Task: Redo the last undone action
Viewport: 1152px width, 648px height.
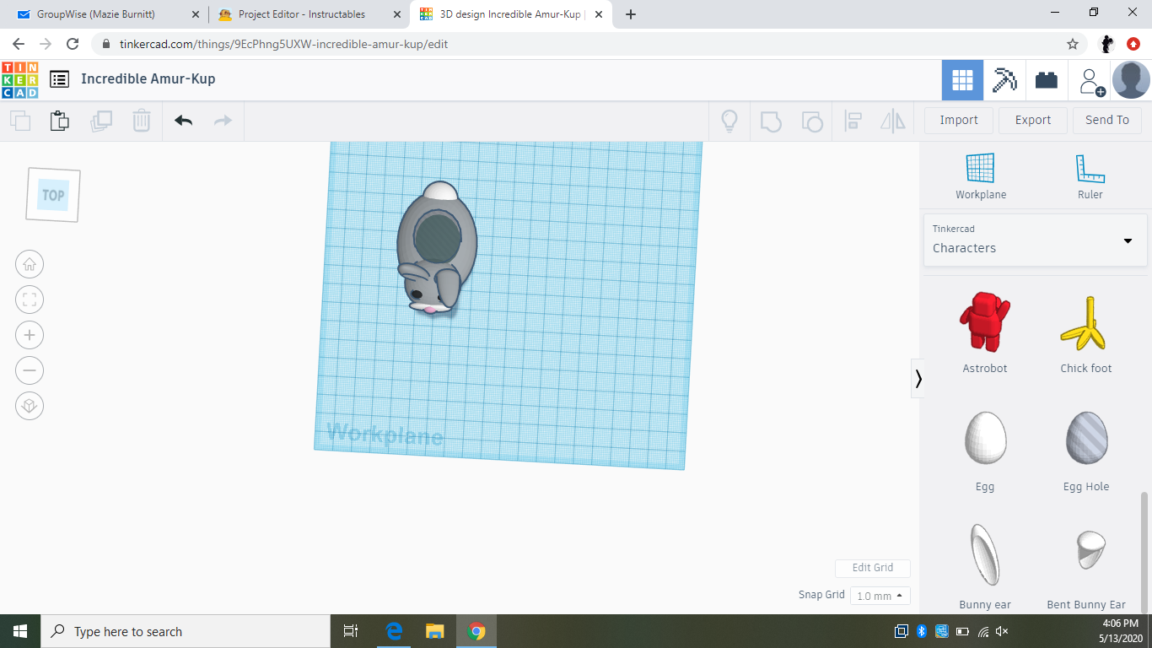Action: coord(223,121)
